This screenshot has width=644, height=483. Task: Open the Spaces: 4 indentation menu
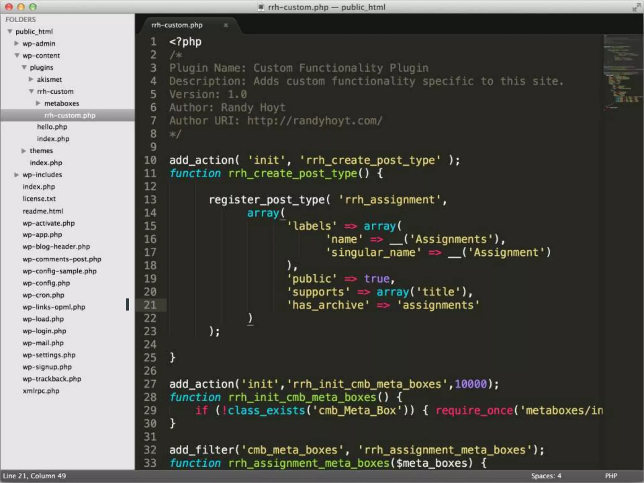click(x=546, y=476)
